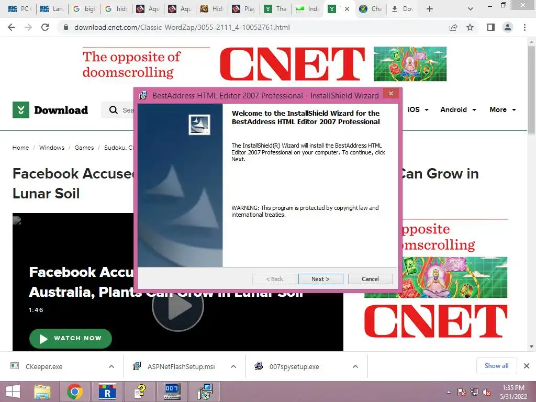The height and width of the screenshot is (402, 536).
Task: Click the CNET Download logo icon
Action: click(21, 110)
